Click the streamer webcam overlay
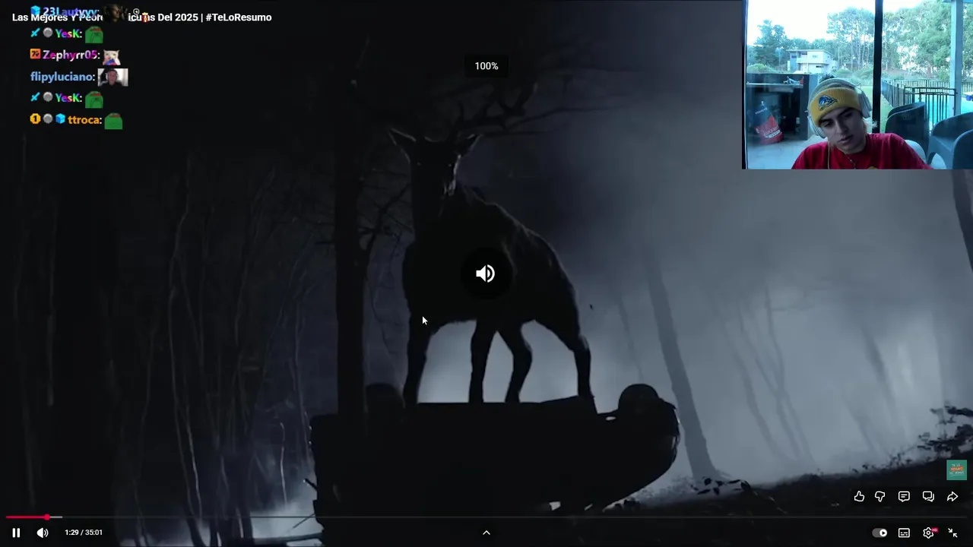The width and height of the screenshot is (973, 547). [857, 84]
